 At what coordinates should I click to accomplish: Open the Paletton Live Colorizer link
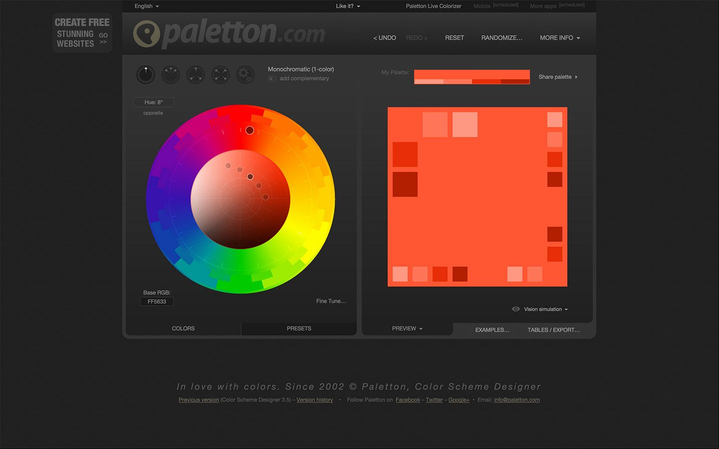click(x=434, y=6)
